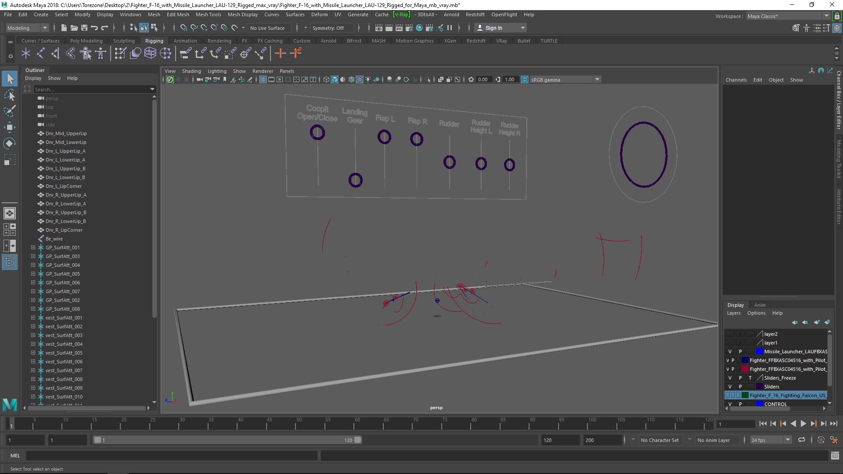Image resolution: width=843 pixels, height=474 pixels.
Task: Click the No Live Surface field
Action: click(x=270, y=28)
